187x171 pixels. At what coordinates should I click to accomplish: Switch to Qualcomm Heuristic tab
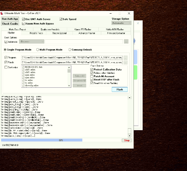50,30
